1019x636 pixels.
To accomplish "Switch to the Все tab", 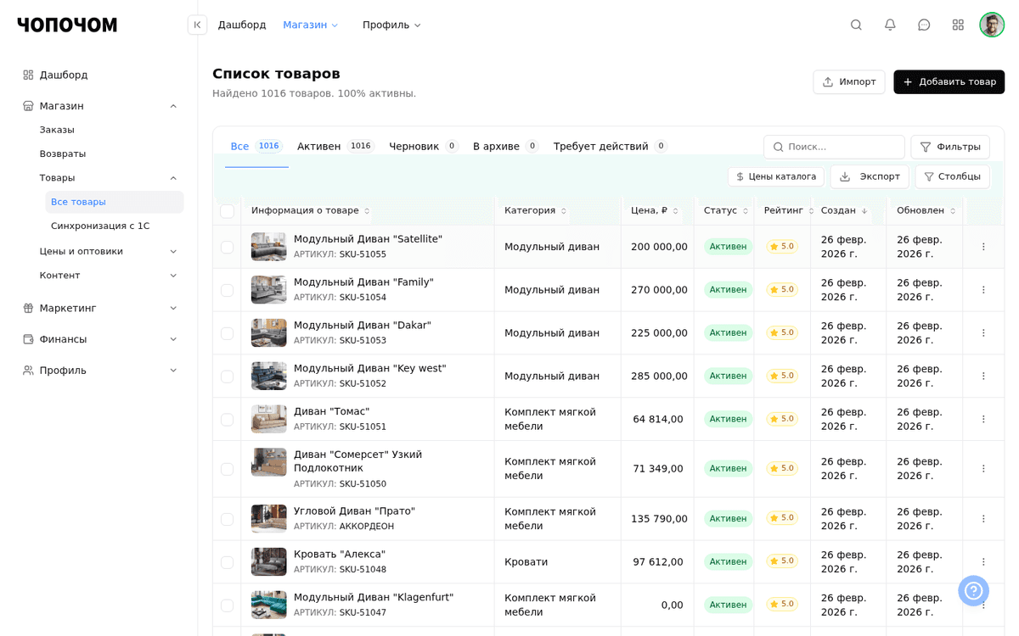I will (x=256, y=146).
